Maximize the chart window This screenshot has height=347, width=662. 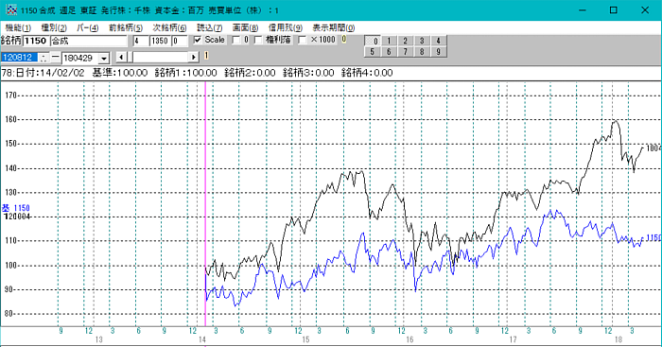(x=614, y=10)
